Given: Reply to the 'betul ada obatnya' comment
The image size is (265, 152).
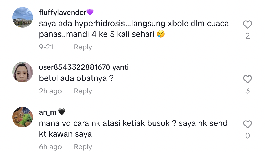Looking at the screenshot, I should click(83, 91).
